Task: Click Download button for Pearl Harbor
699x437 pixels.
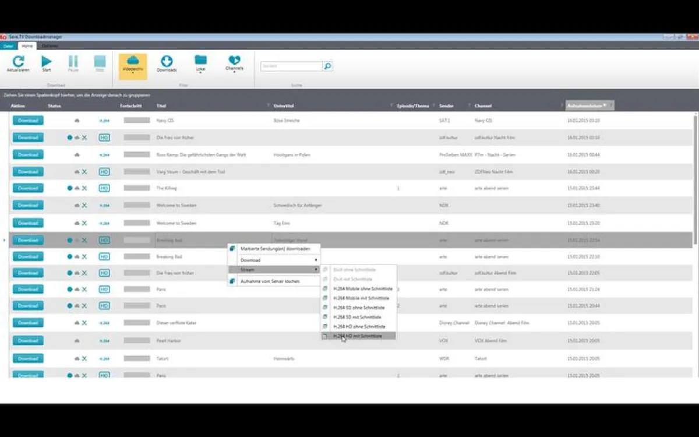Action: click(28, 341)
